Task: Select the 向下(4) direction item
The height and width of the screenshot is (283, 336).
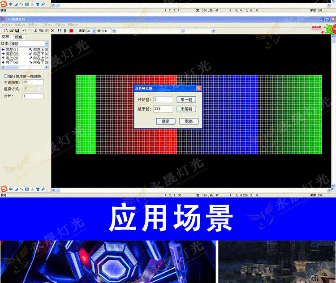Action: tap(10, 62)
